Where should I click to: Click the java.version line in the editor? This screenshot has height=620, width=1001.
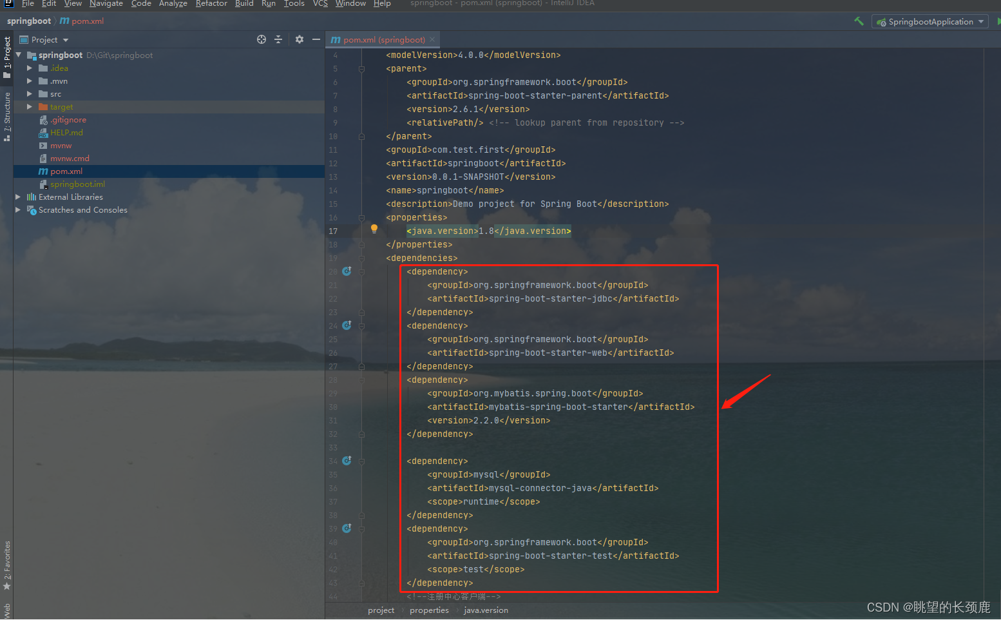489,231
